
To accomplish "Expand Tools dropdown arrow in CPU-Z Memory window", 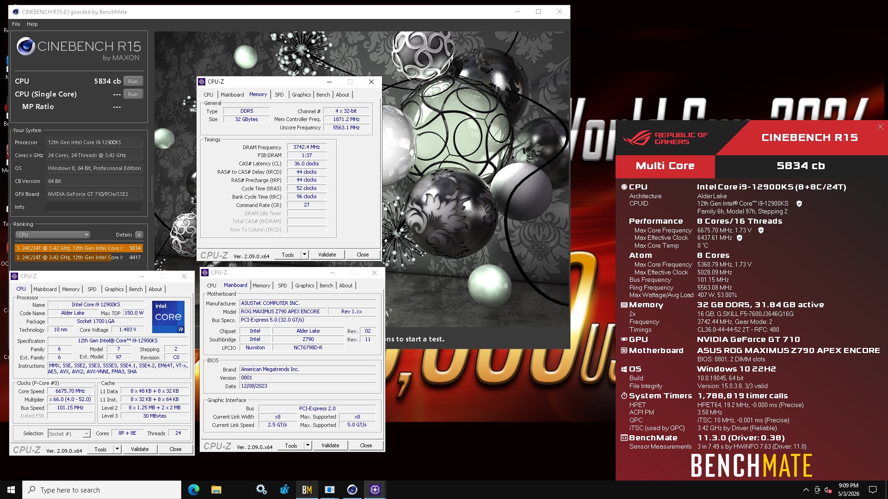I will click(304, 255).
